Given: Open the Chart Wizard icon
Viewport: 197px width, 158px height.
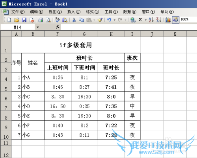Looking at the screenshot, I should [x=168, y=20].
